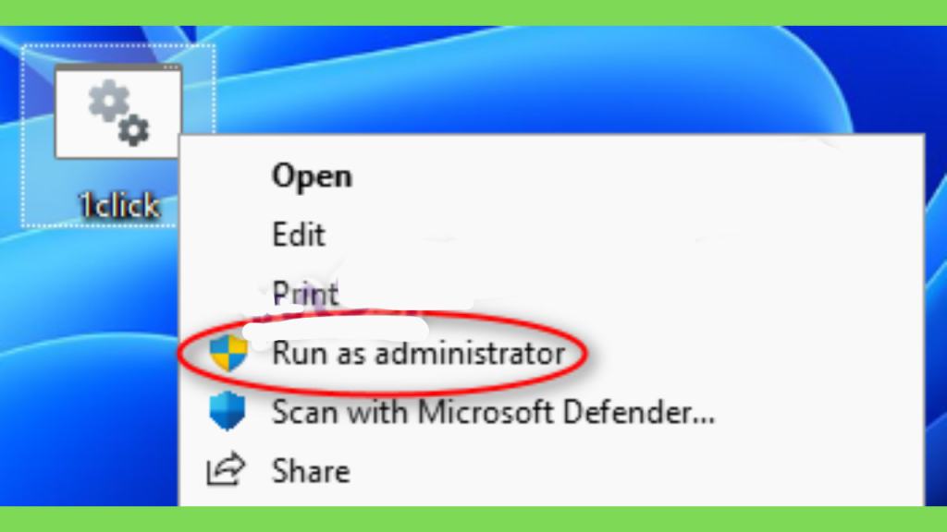Click blank space right of Open in the menu

click(x=634, y=176)
